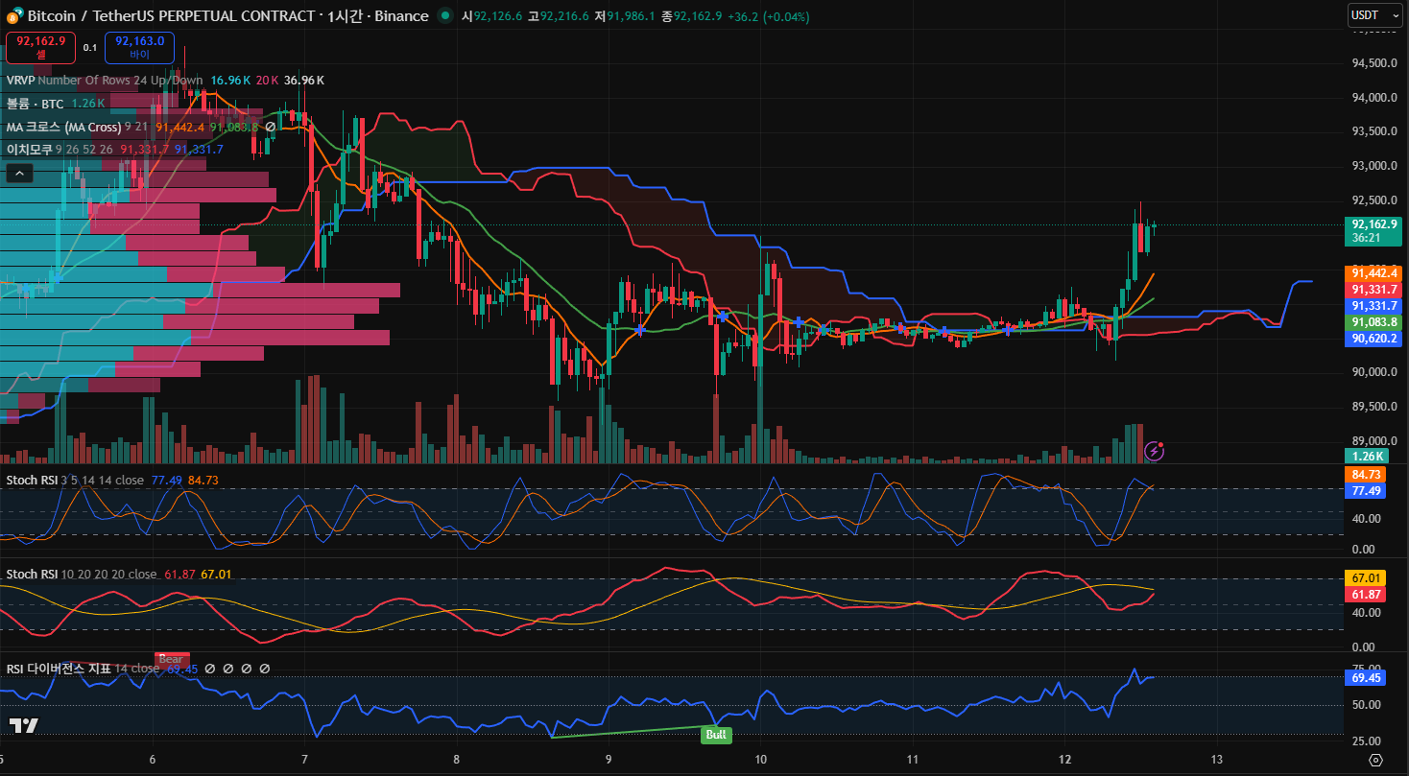This screenshot has width=1409, height=776.
Task: Select the RSI 다이버전스 지표 legend
Action: coord(59,669)
